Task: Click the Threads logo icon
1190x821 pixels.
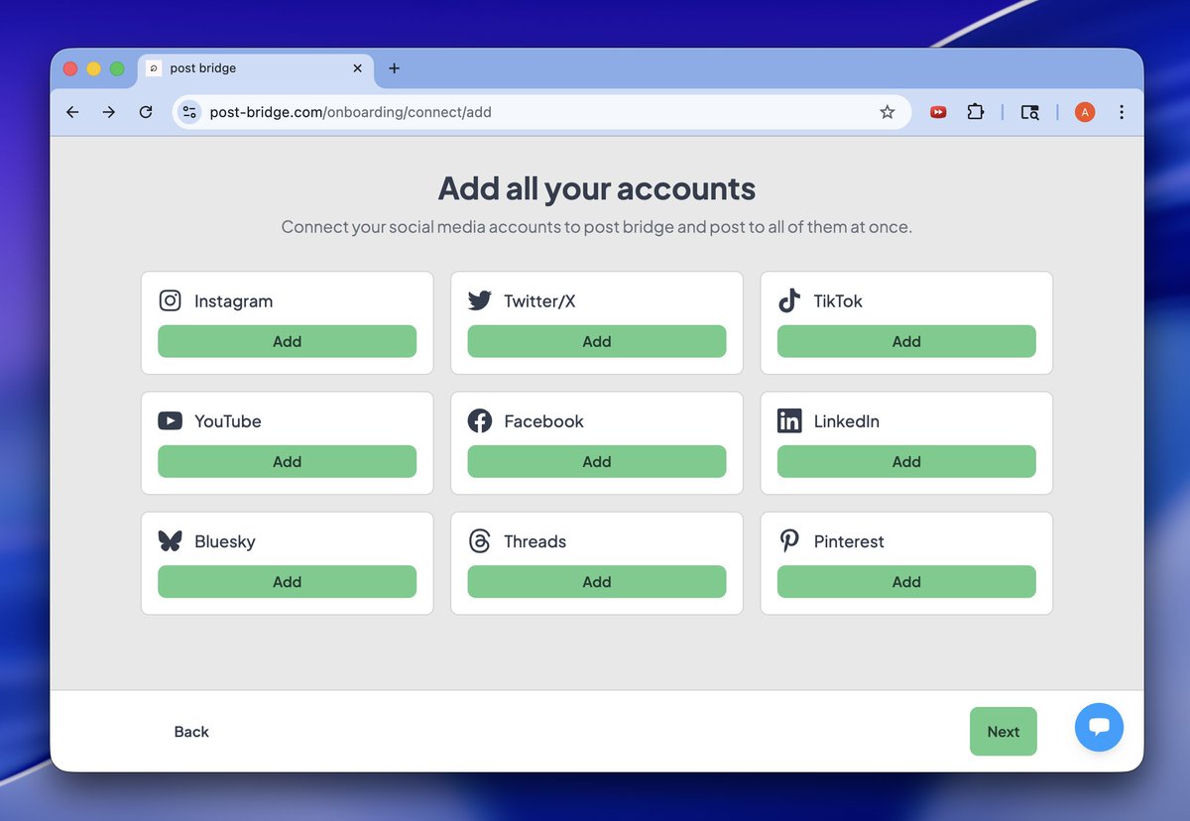Action: 480,541
